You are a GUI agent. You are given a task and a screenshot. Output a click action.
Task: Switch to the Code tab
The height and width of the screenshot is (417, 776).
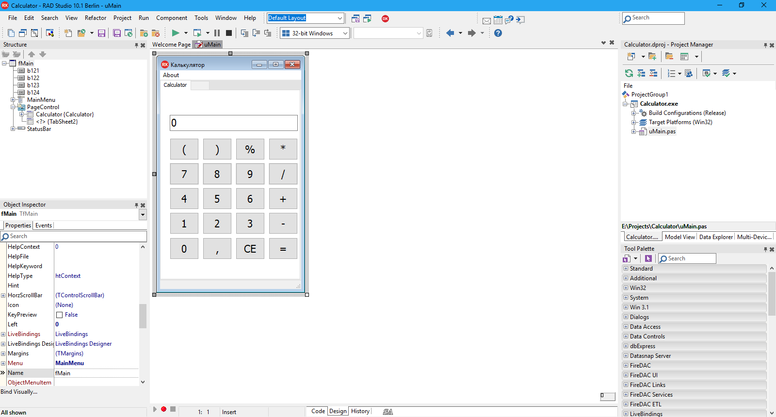(318, 411)
